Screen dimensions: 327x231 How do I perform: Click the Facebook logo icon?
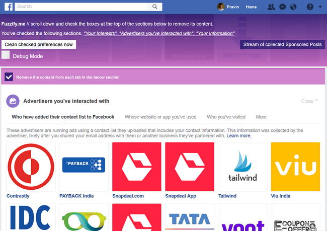click(x=9, y=7)
